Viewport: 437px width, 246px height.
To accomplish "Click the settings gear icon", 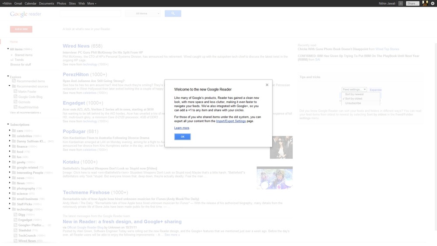I will 433,3.
